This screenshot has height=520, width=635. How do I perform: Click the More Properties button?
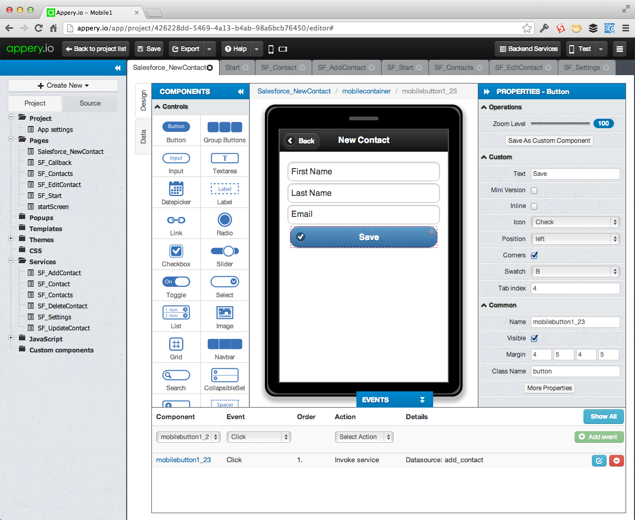(549, 388)
